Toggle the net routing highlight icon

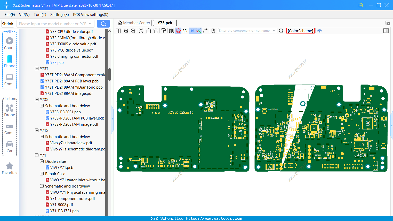pyautogui.click(x=198, y=31)
